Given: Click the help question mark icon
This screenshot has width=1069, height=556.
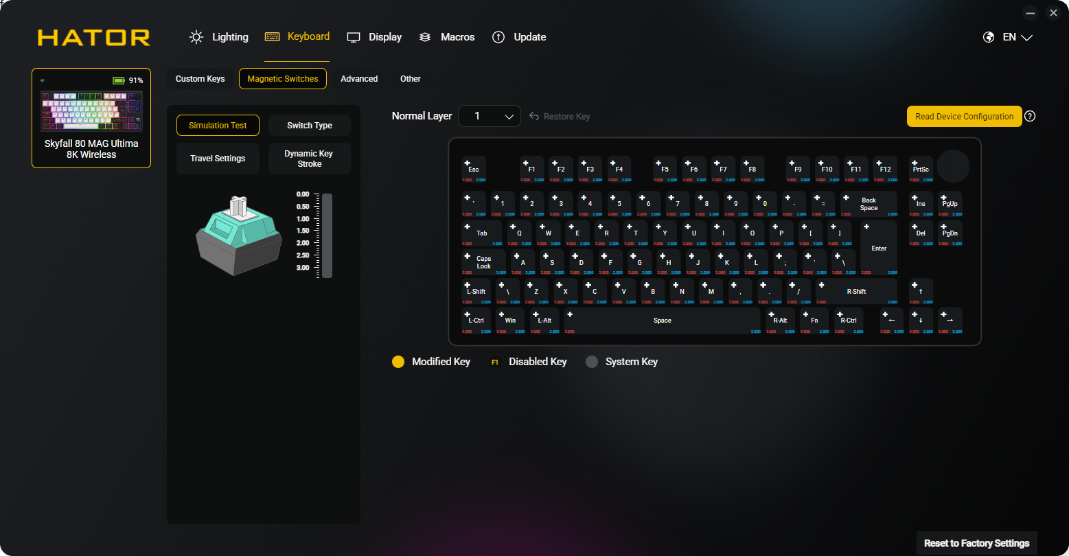Looking at the screenshot, I should pos(1030,117).
